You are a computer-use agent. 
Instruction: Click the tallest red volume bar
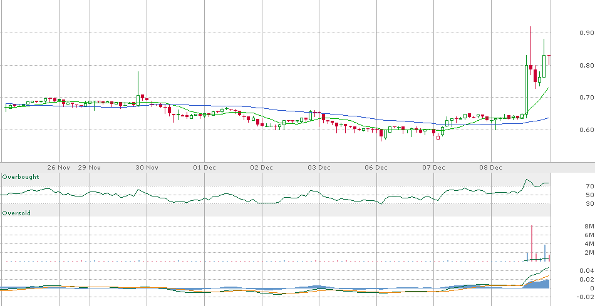(531, 243)
